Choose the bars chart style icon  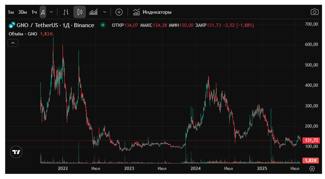click(x=66, y=12)
